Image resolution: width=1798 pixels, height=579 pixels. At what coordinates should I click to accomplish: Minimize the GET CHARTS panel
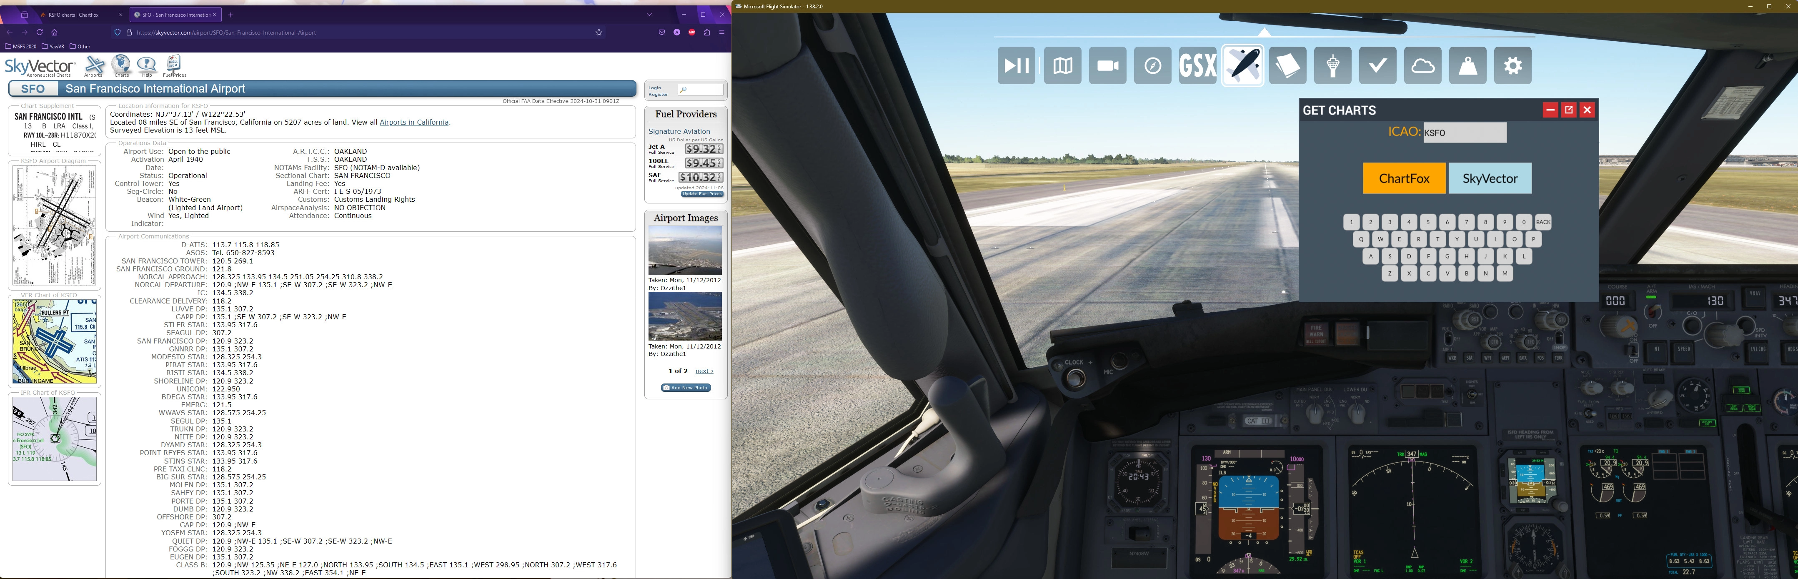[x=1550, y=110]
